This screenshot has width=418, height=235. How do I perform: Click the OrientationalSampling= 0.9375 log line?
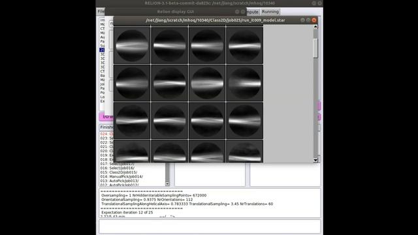point(147,200)
